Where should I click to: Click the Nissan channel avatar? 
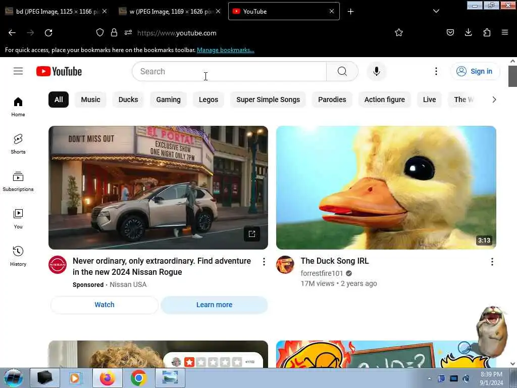(58, 265)
